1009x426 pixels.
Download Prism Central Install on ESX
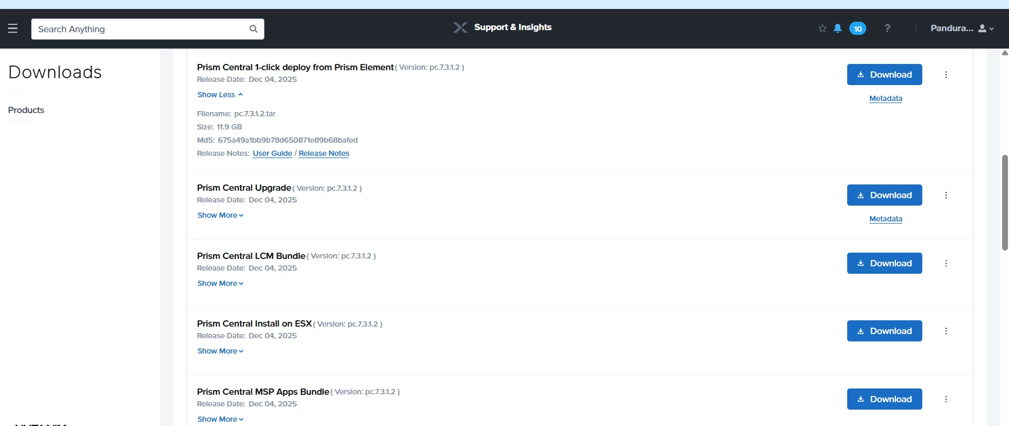click(884, 331)
